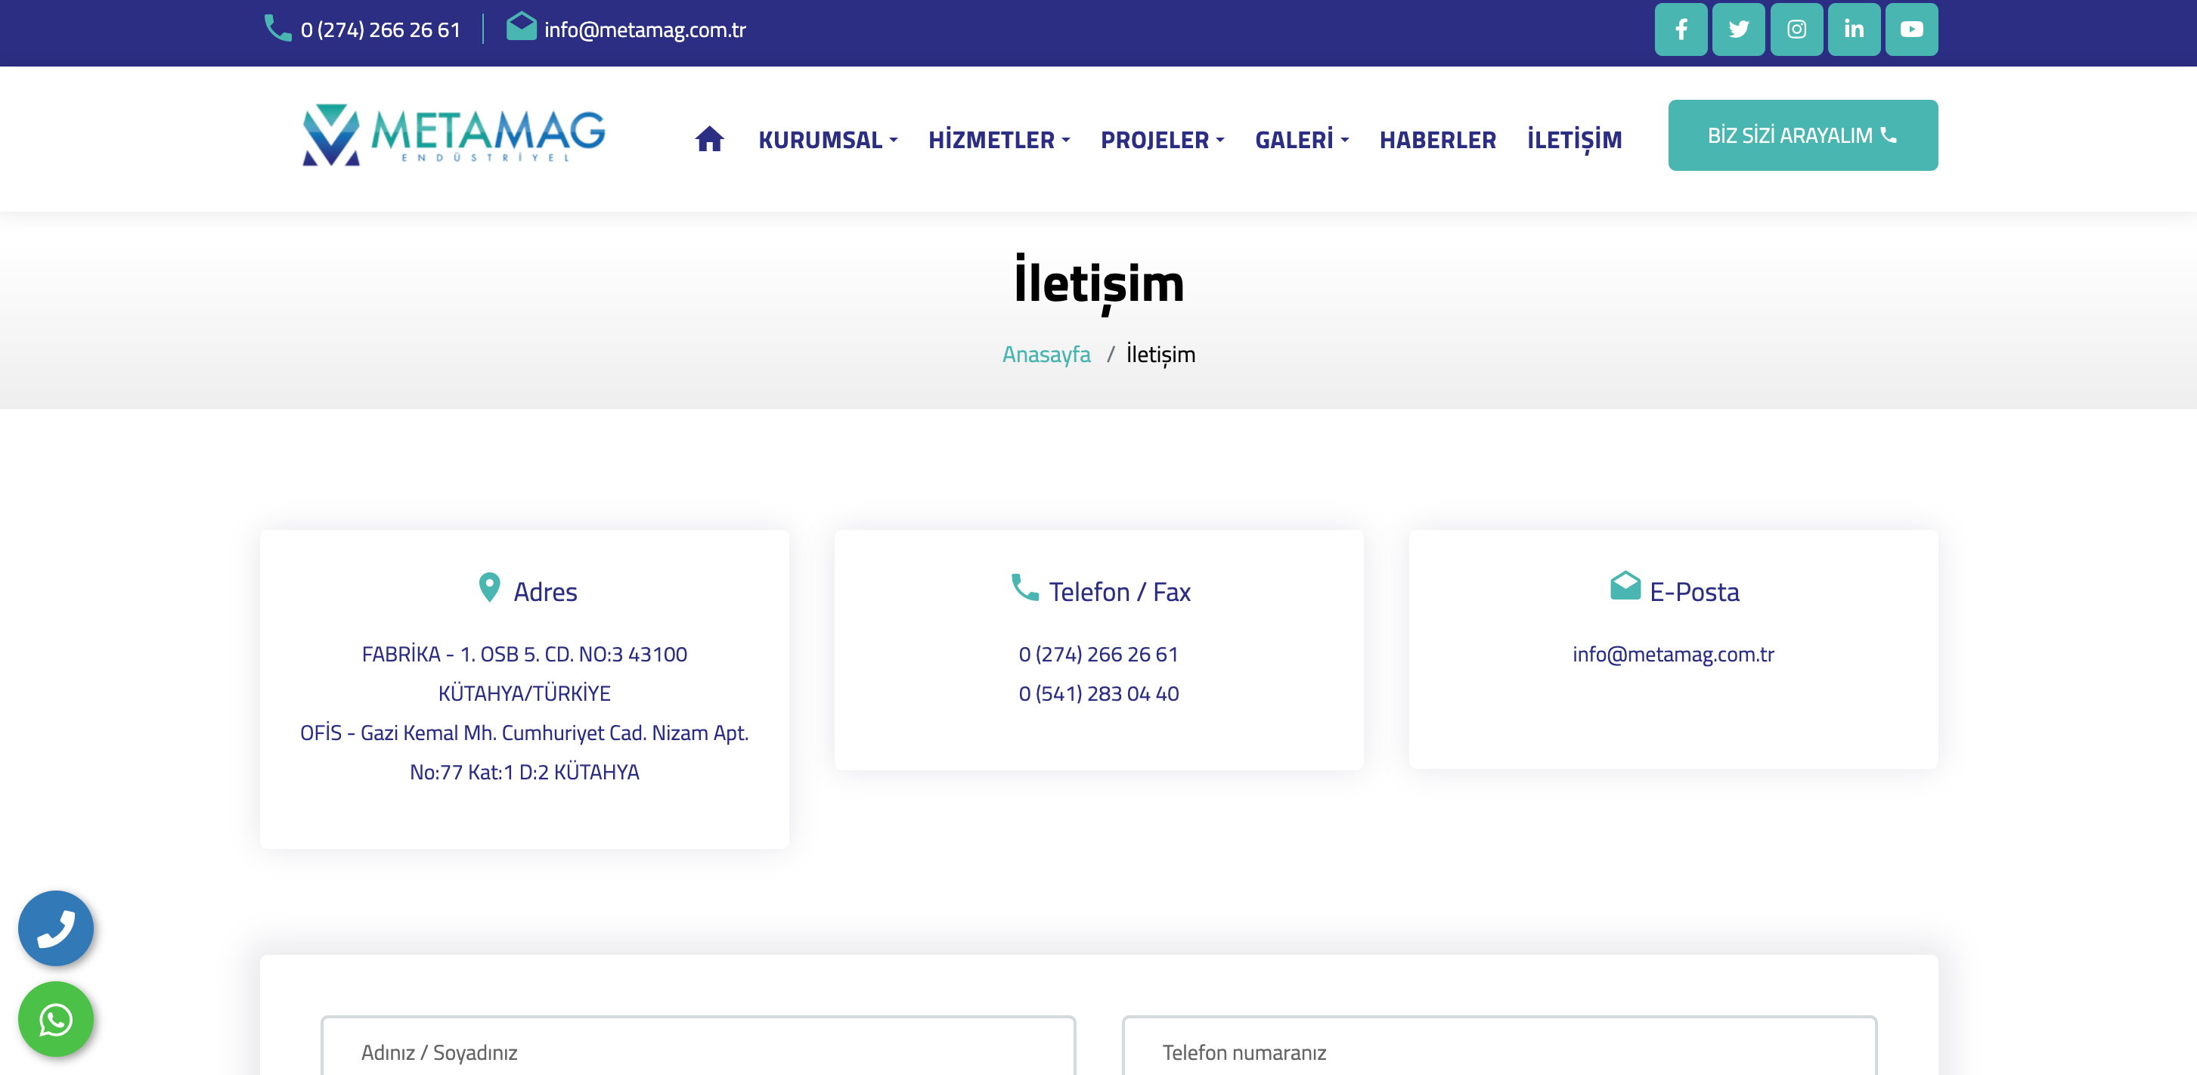The height and width of the screenshot is (1075, 2197).
Task: Expand the PROJELER dropdown menu
Action: [1161, 140]
